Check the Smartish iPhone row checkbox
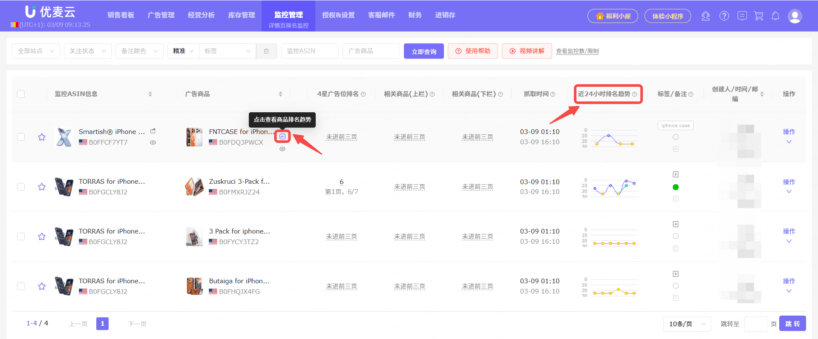The width and height of the screenshot is (818, 339). point(21,137)
